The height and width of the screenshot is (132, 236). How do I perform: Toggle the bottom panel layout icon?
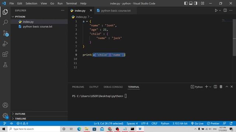191,3
